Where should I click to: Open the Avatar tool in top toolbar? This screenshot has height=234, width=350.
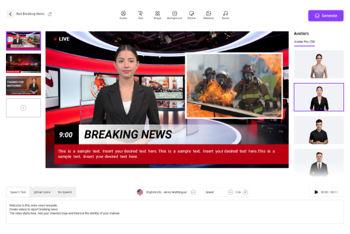click(x=123, y=15)
